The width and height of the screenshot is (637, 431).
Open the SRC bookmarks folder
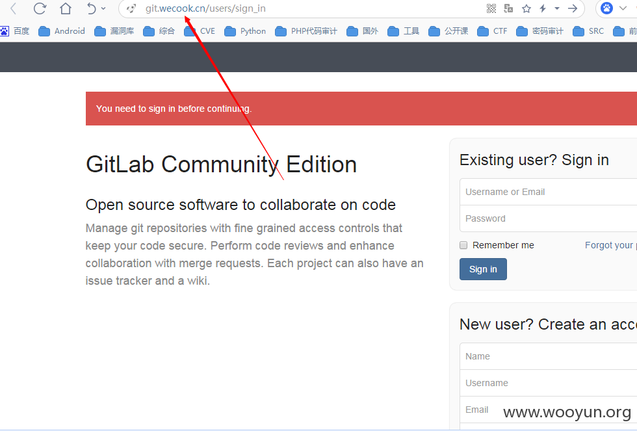(588, 31)
